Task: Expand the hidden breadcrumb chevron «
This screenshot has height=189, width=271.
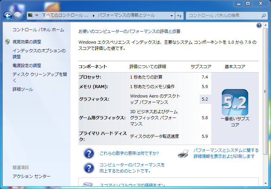Action: (37, 15)
